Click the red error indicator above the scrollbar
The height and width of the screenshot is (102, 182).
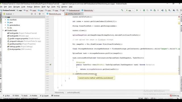pyautogui.click(x=179, y=17)
